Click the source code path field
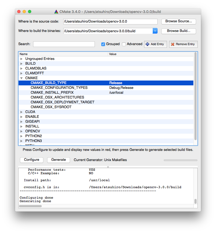 (x=110, y=21)
